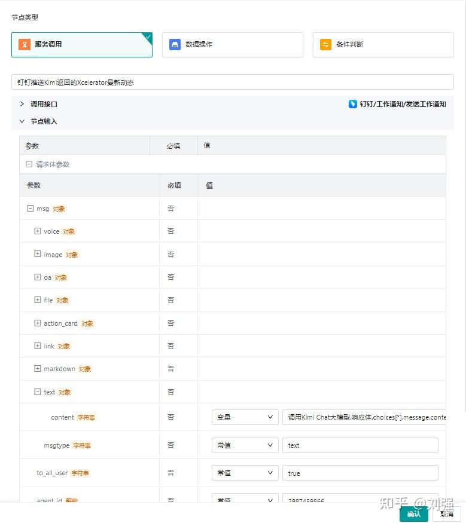This screenshot has height=523, width=466.
Task: Expand the action_card 对象 parameter
Action: (37, 323)
